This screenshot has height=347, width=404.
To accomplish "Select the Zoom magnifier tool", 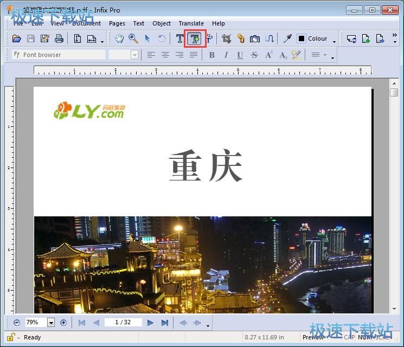I will click(133, 39).
